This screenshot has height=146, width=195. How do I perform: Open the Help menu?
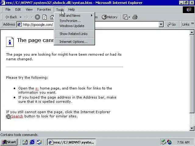pos(72,9)
